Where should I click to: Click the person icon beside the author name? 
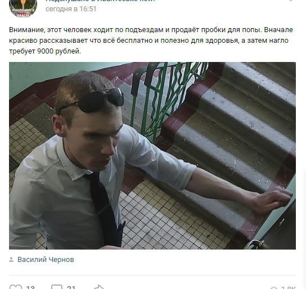point(11,260)
